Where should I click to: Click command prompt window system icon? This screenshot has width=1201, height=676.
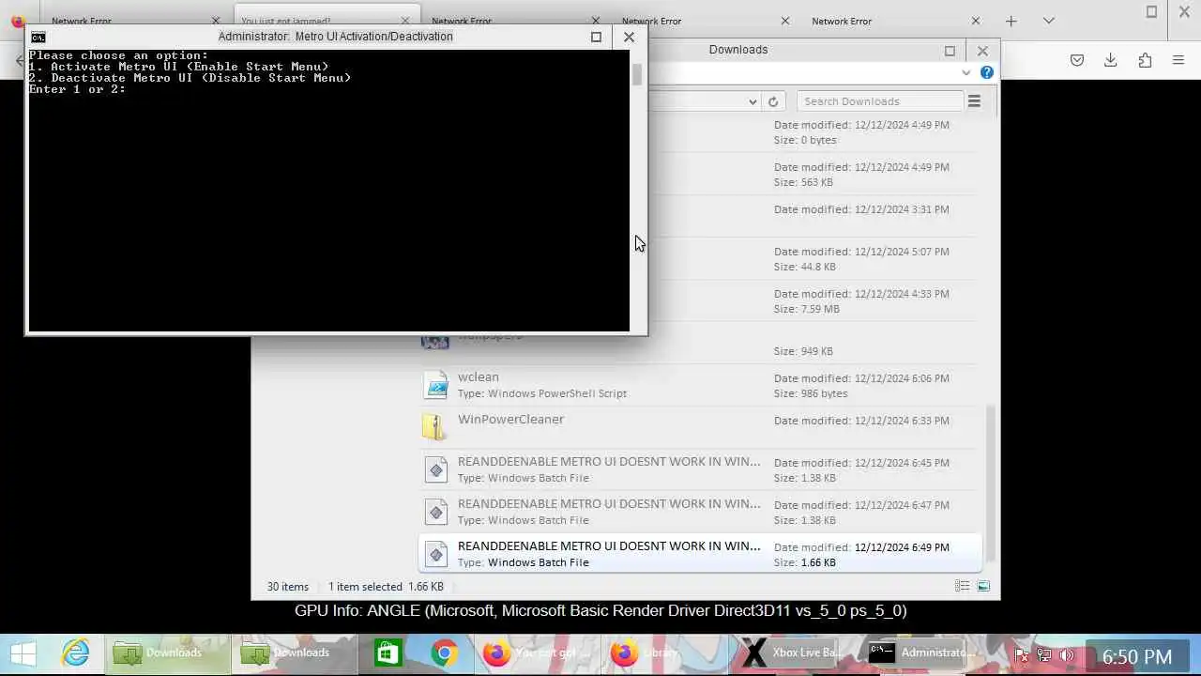(x=38, y=37)
